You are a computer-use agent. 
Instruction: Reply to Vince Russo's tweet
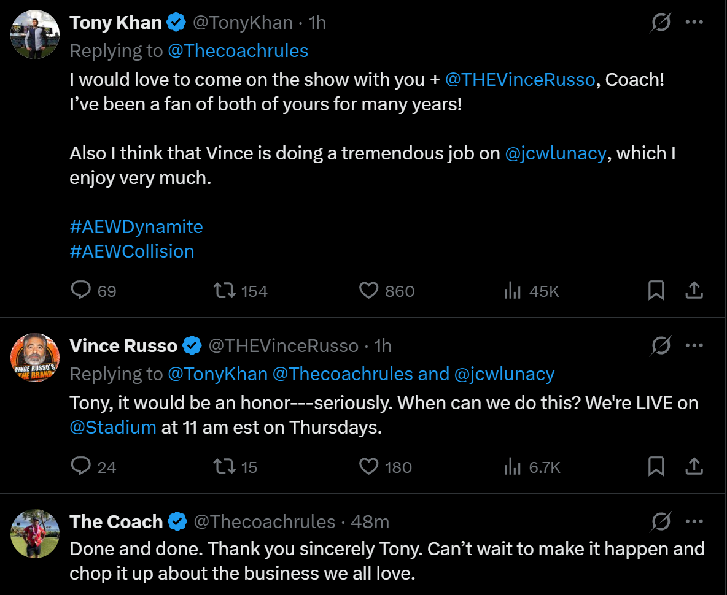81,466
